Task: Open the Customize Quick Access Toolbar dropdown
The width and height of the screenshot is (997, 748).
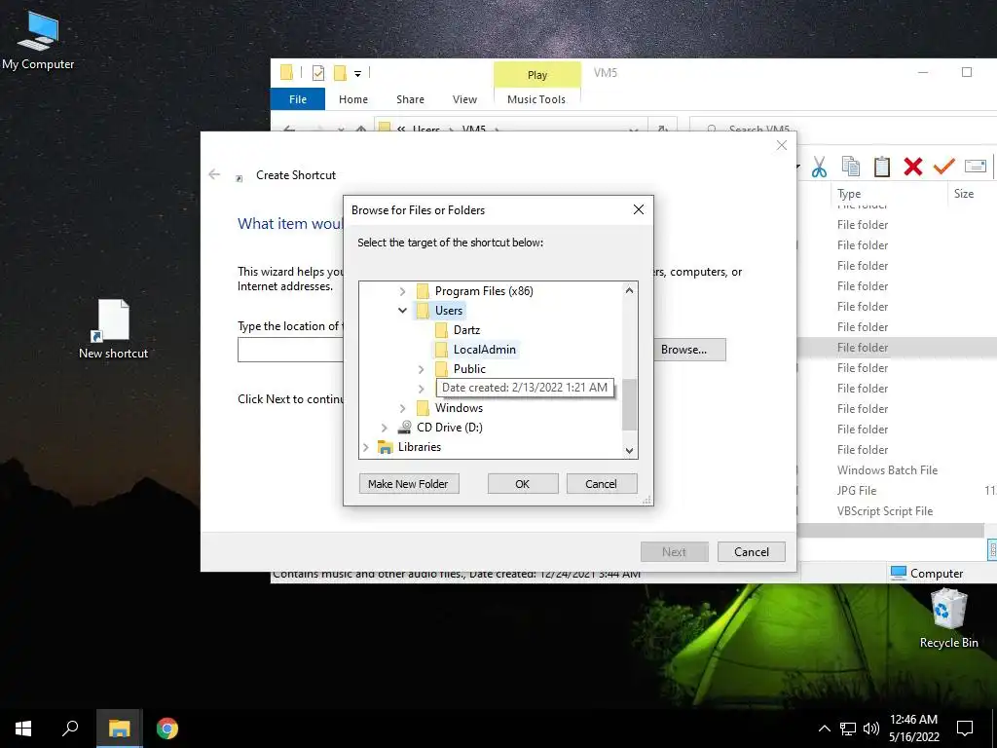Action: click(358, 74)
